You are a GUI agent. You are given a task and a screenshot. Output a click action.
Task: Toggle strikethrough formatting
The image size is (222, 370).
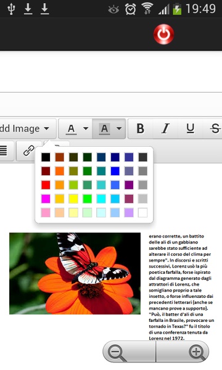[215, 129]
